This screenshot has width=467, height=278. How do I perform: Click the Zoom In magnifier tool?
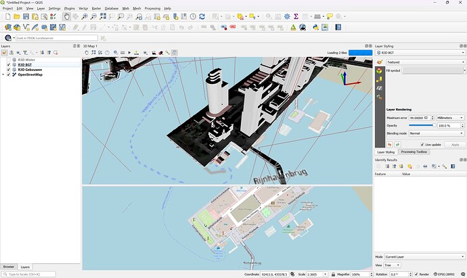point(85,16)
